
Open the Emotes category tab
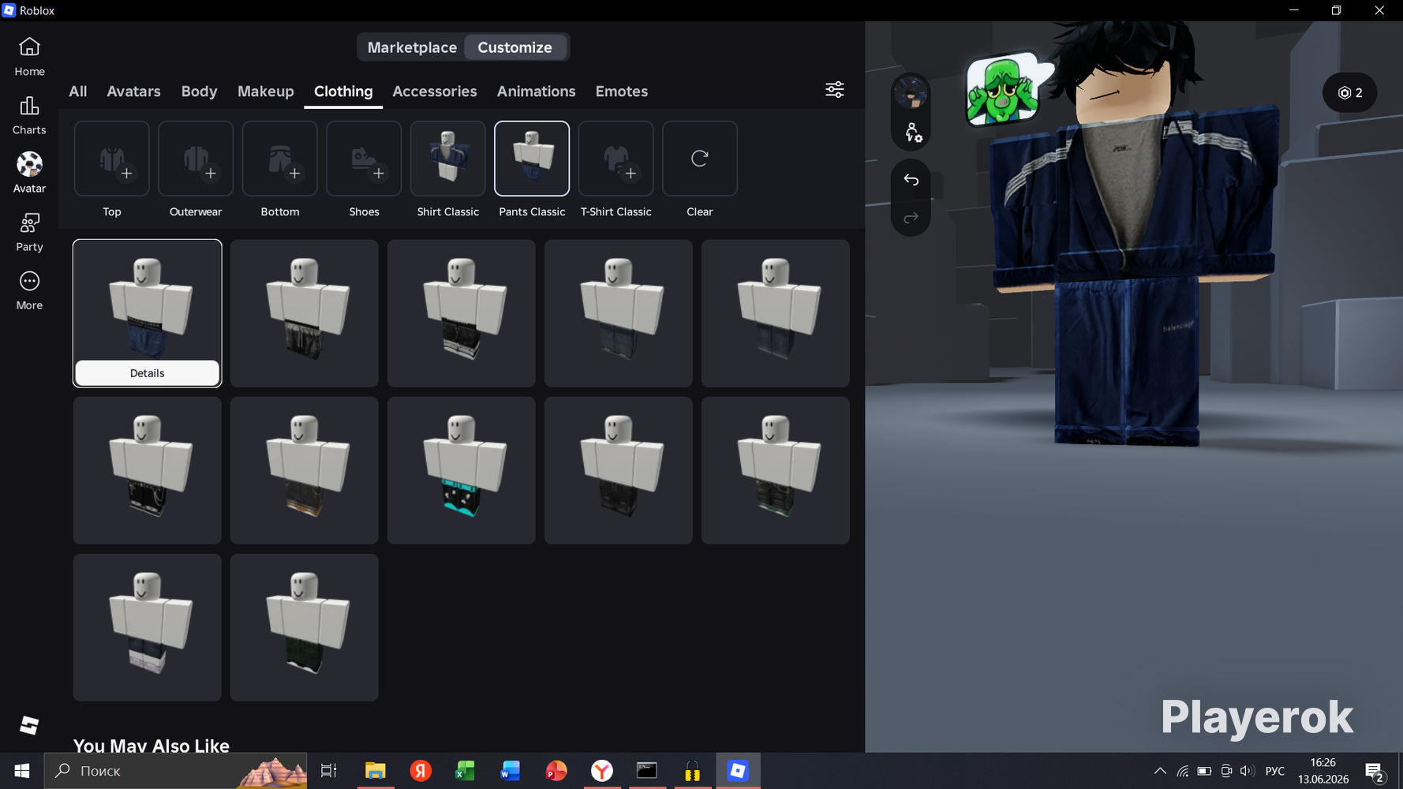point(622,92)
